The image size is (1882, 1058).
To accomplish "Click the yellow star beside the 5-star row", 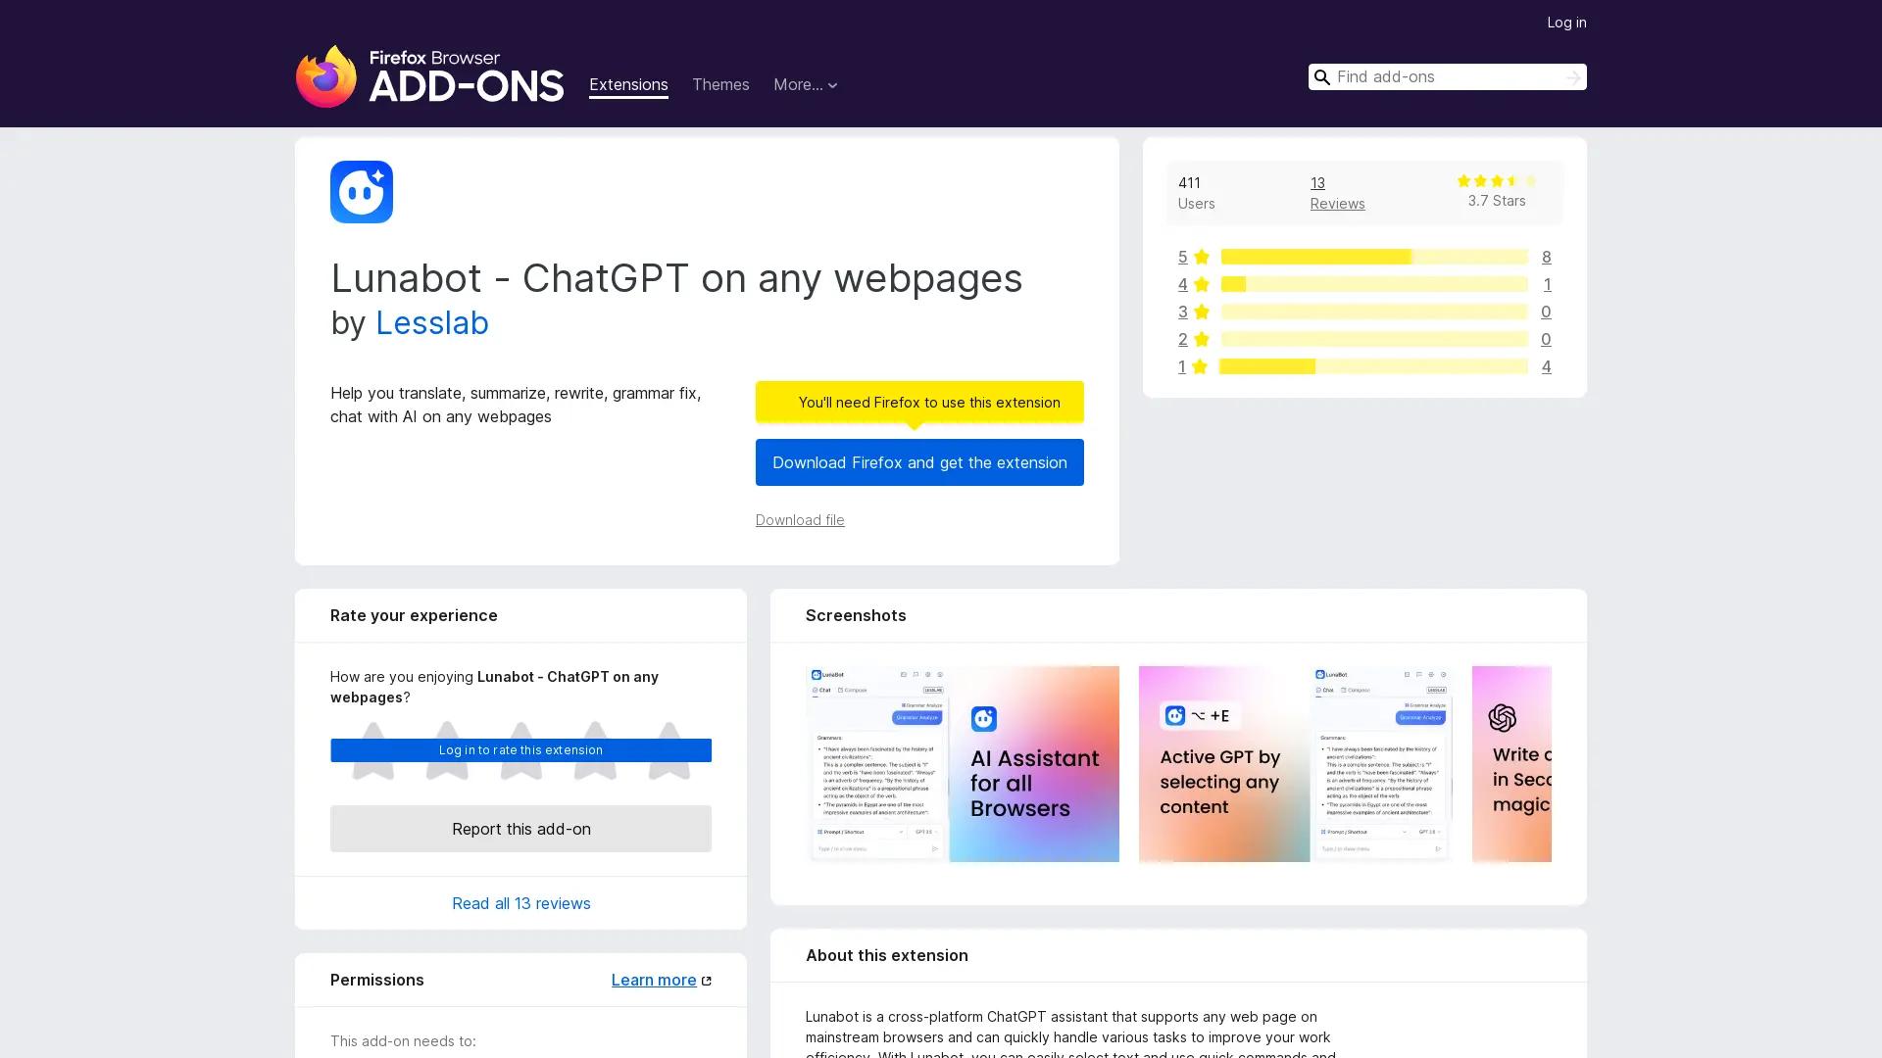I will 1201,256.
